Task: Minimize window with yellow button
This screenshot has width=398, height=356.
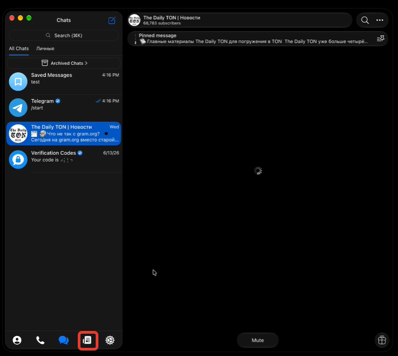Action: point(20,18)
